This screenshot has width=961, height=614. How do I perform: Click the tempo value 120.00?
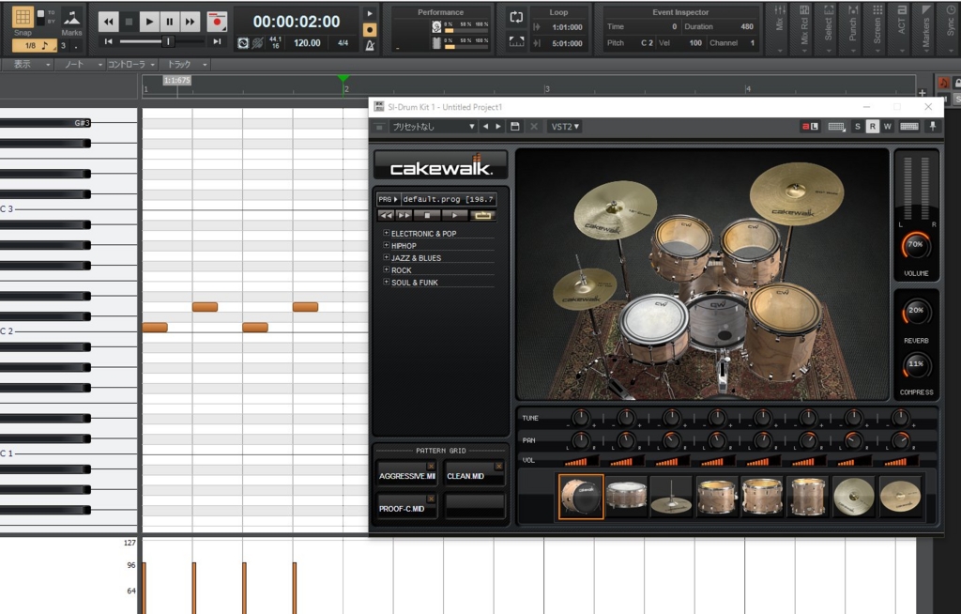[307, 43]
